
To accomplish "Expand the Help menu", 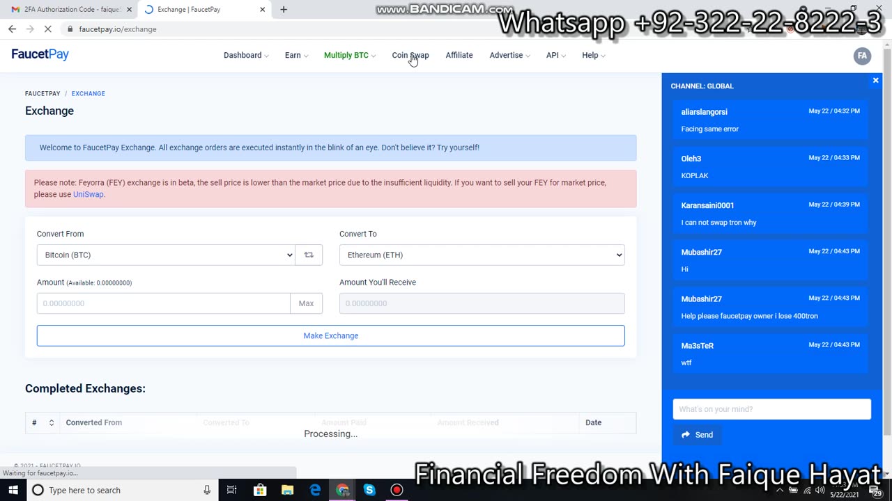I will [x=594, y=55].
